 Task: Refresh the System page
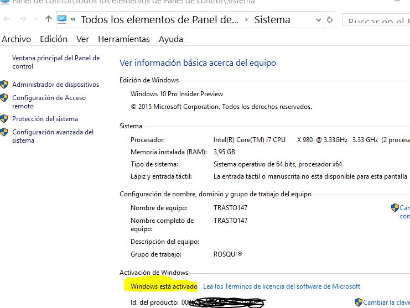click(330, 19)
